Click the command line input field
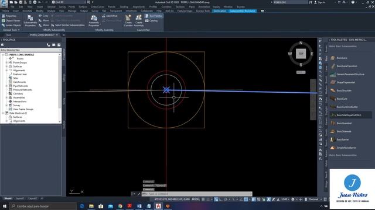Image resolution: width=375 pixels, height=210 pixels. 197,194
